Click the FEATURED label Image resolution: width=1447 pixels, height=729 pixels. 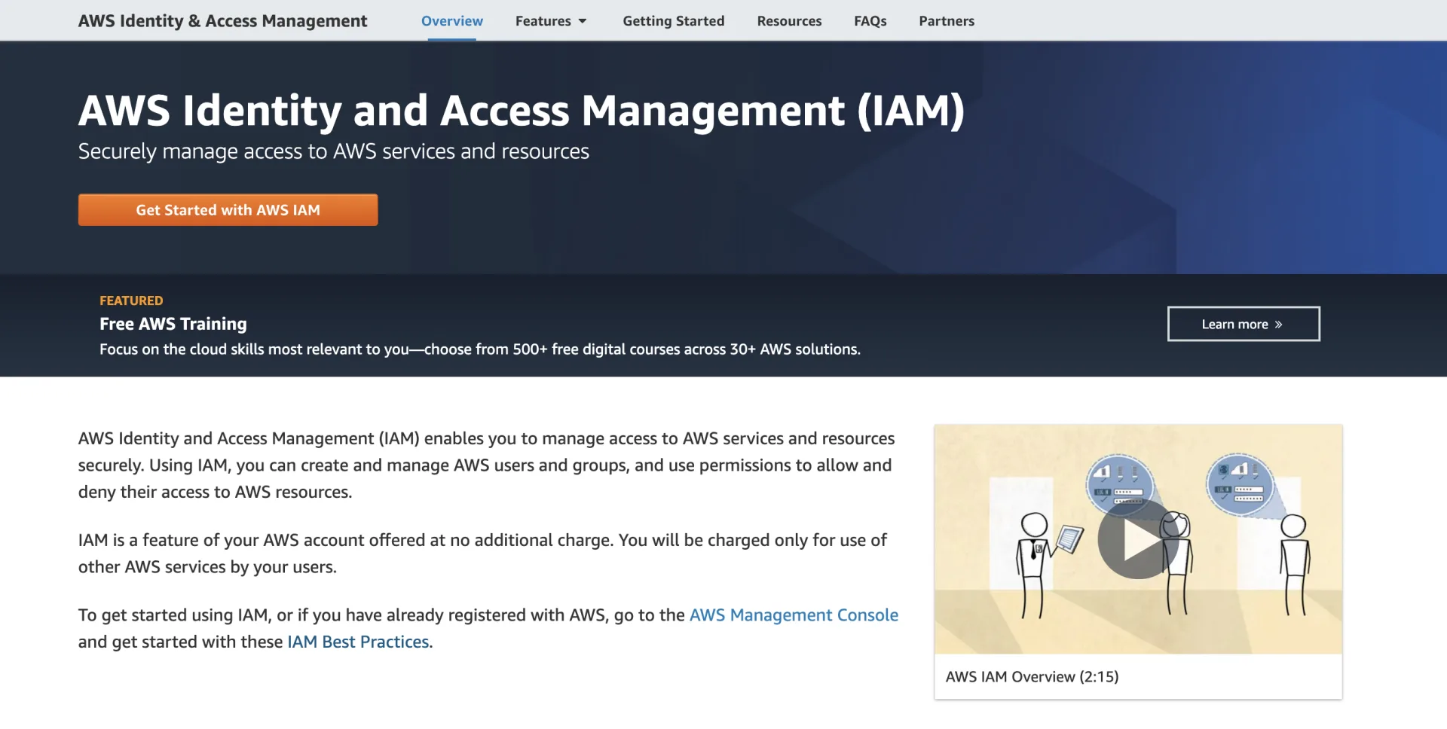pyautogui.click(x=131, y=300)
